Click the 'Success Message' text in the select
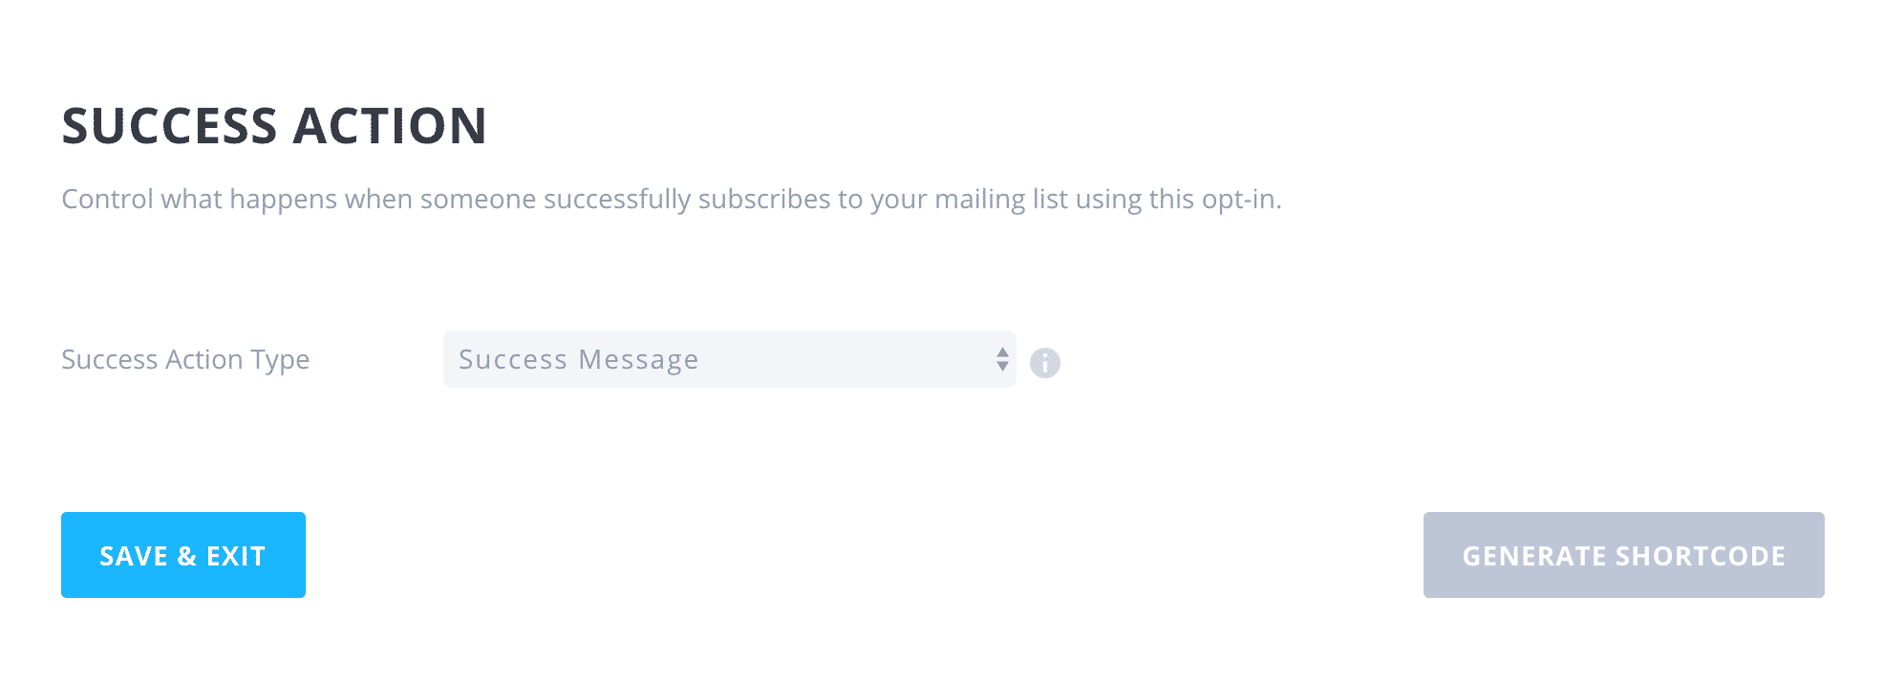 pyautogui.click(x=579, y=360)
